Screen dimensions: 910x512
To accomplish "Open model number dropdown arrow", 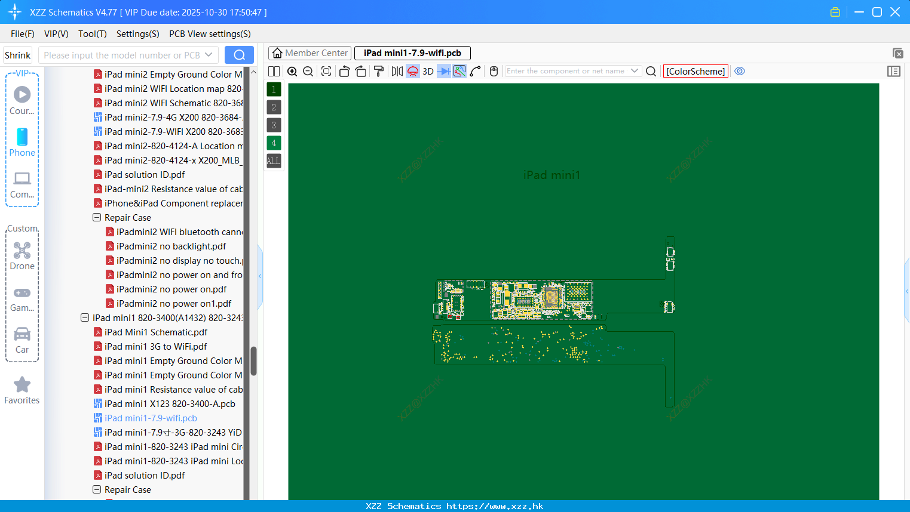I will pyautogui.click(x=209, y=55).
